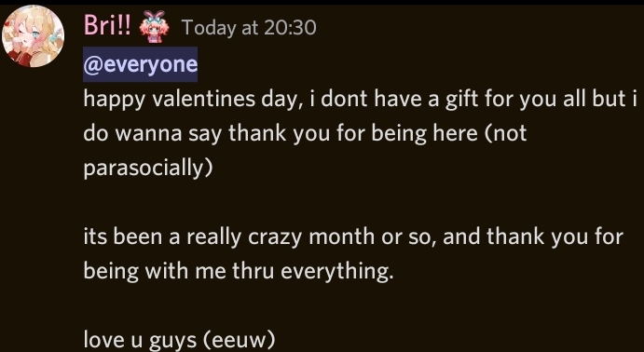This screenshot has width=644, height=352.
Task: Click the phrase "do wanna say"
Action: (153, 134)
